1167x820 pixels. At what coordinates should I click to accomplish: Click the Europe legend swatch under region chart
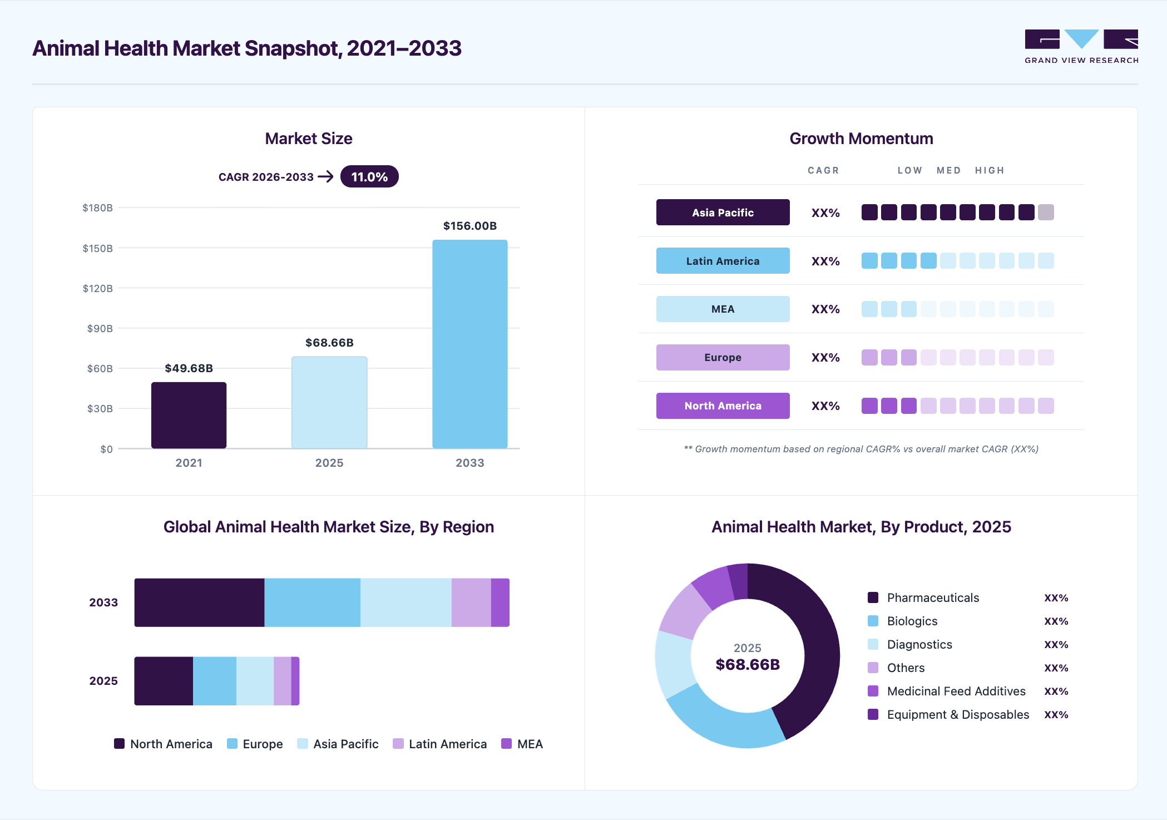coord(232,744)
